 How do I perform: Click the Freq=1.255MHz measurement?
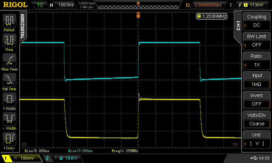pos(125,151)
